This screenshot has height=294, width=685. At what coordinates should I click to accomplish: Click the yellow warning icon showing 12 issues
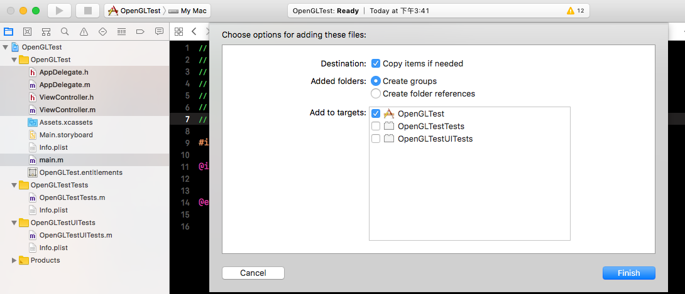pyautogui.click(x=571, y=11)
